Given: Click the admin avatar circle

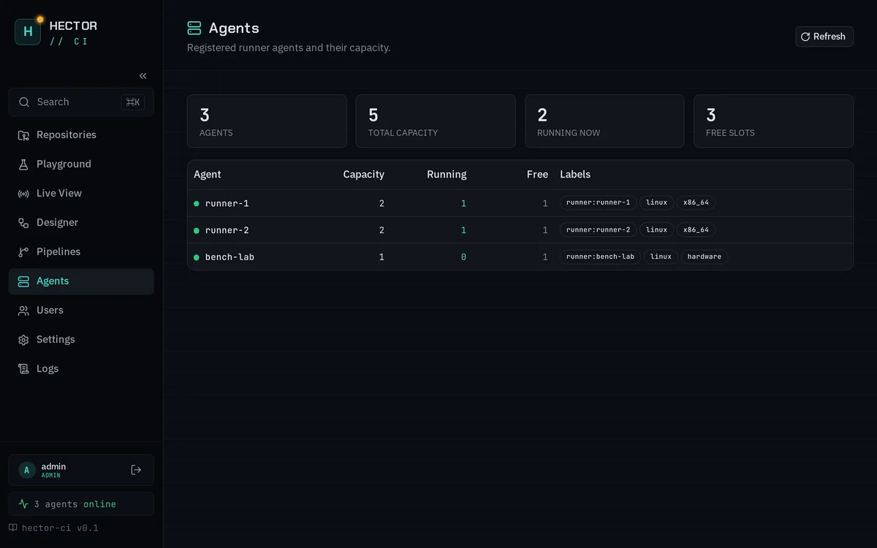Looking at the screenshot, I should (x=27, y=470).
